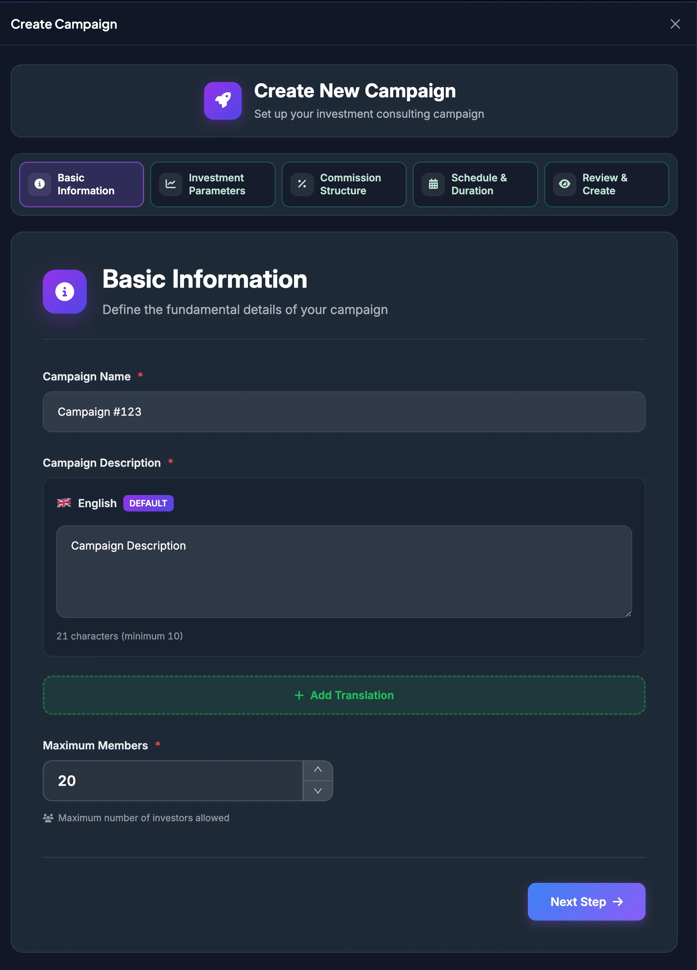Focus the Maximum Members number field

(x=173, y=781)
